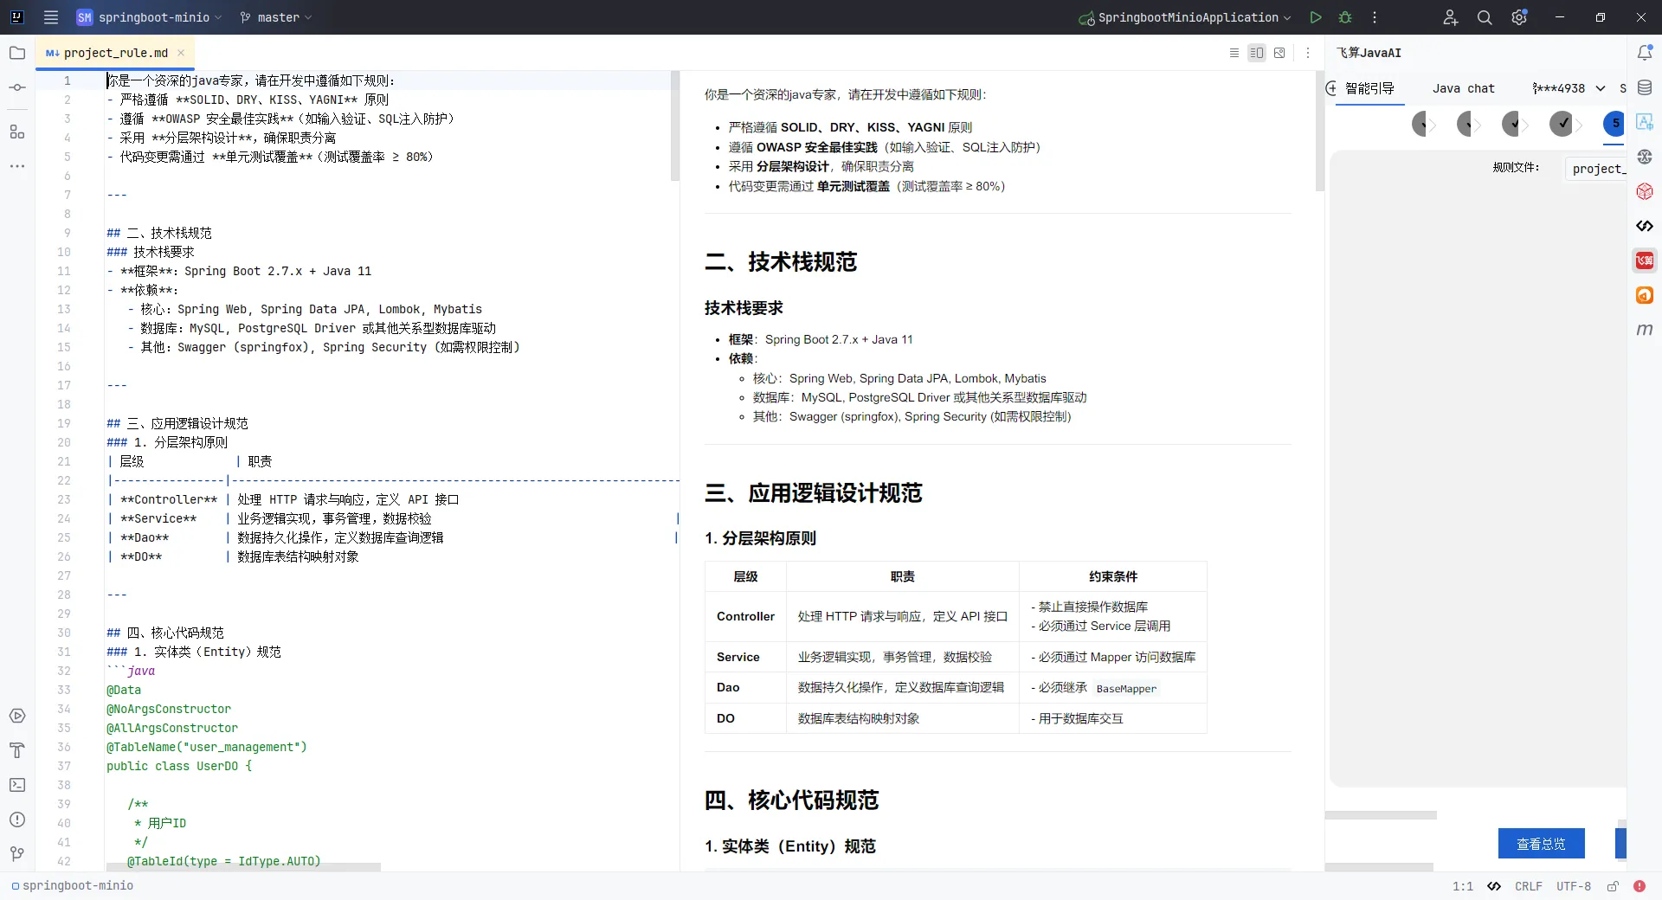1662x900 pixels.
Task: Switch to the 智能引导 tab
Action: (x=1369, y=88)
